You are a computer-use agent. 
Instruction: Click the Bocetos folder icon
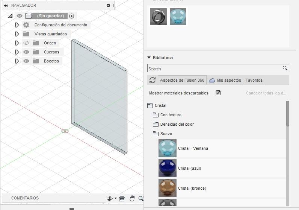36,61
